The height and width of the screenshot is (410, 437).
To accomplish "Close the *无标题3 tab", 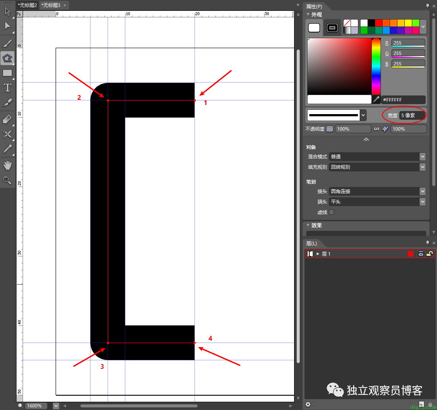I will [x=65, y=5].
